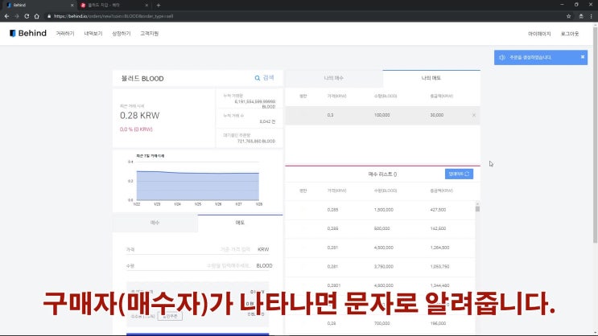The image size is (598, 336).
Task: Click the browser forward arrow
Action: (x=16, y=16)
